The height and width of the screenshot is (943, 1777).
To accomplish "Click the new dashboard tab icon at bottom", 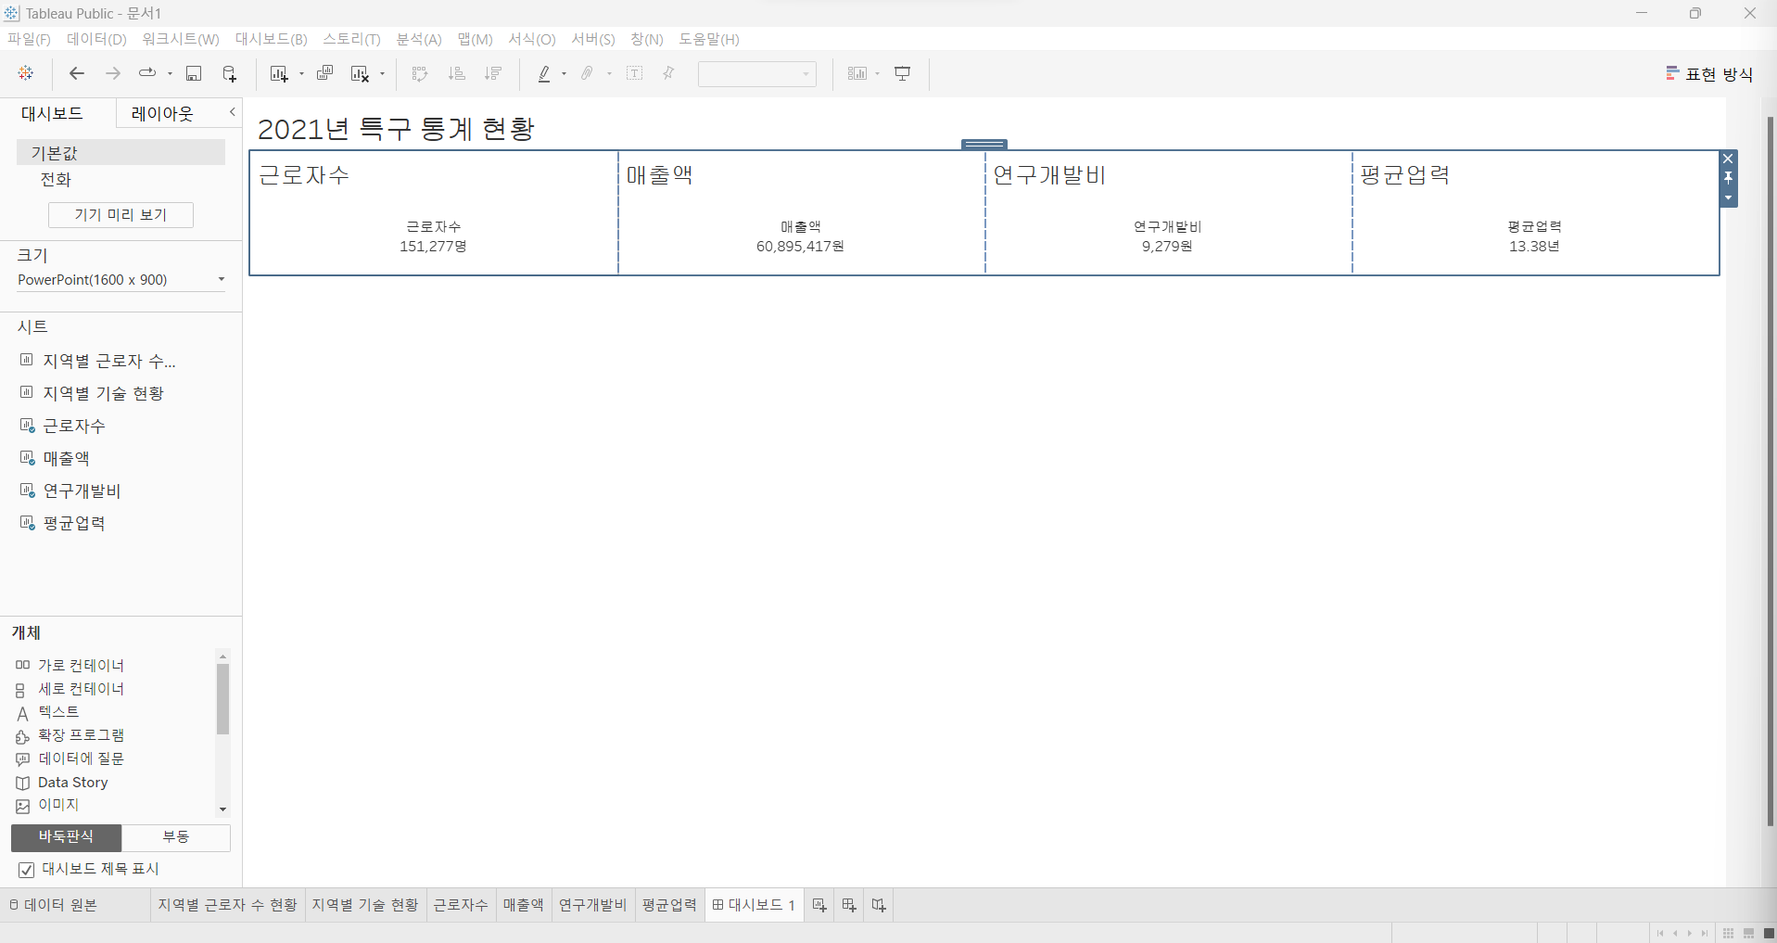I will [849, 905].
